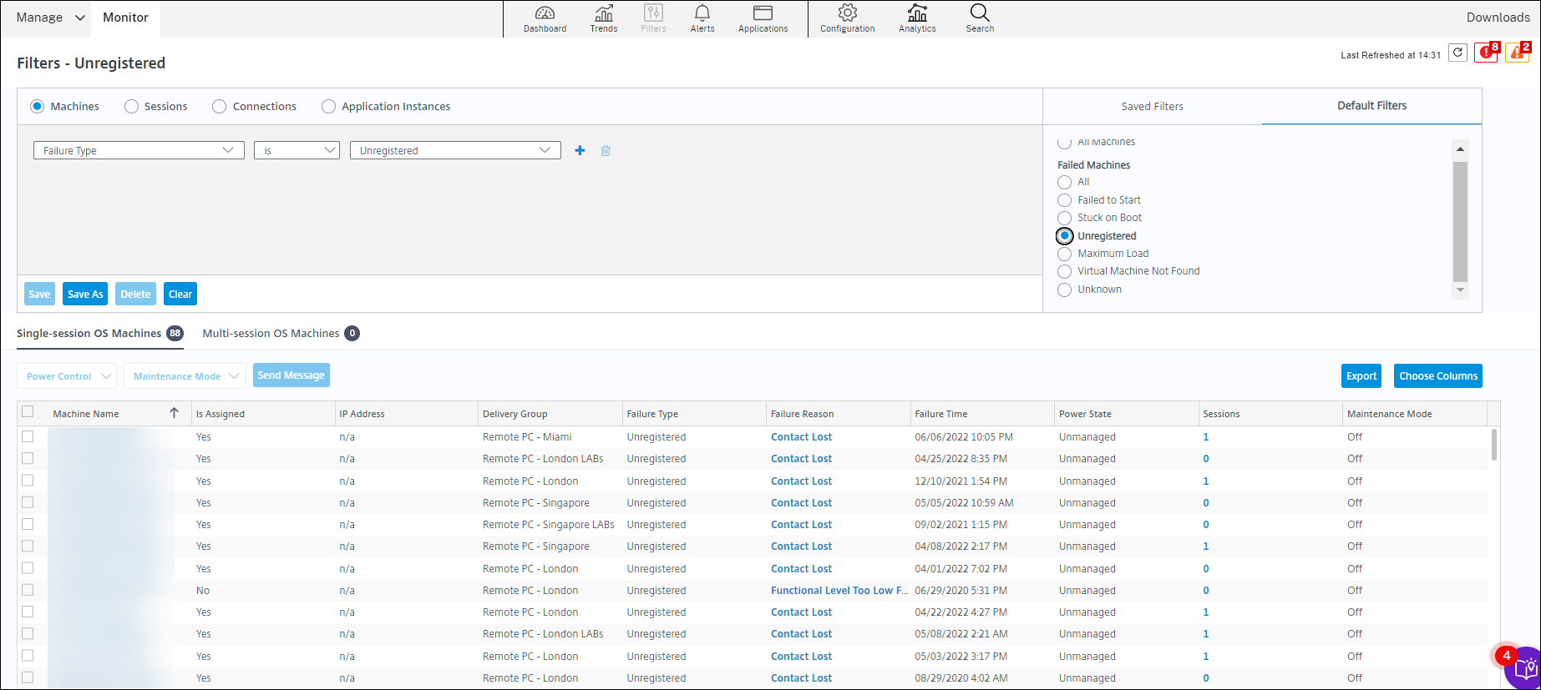View the orange warning alerts badge
The width and height of the screenshot is (1541, 690).
click(x=1518, y=52)
